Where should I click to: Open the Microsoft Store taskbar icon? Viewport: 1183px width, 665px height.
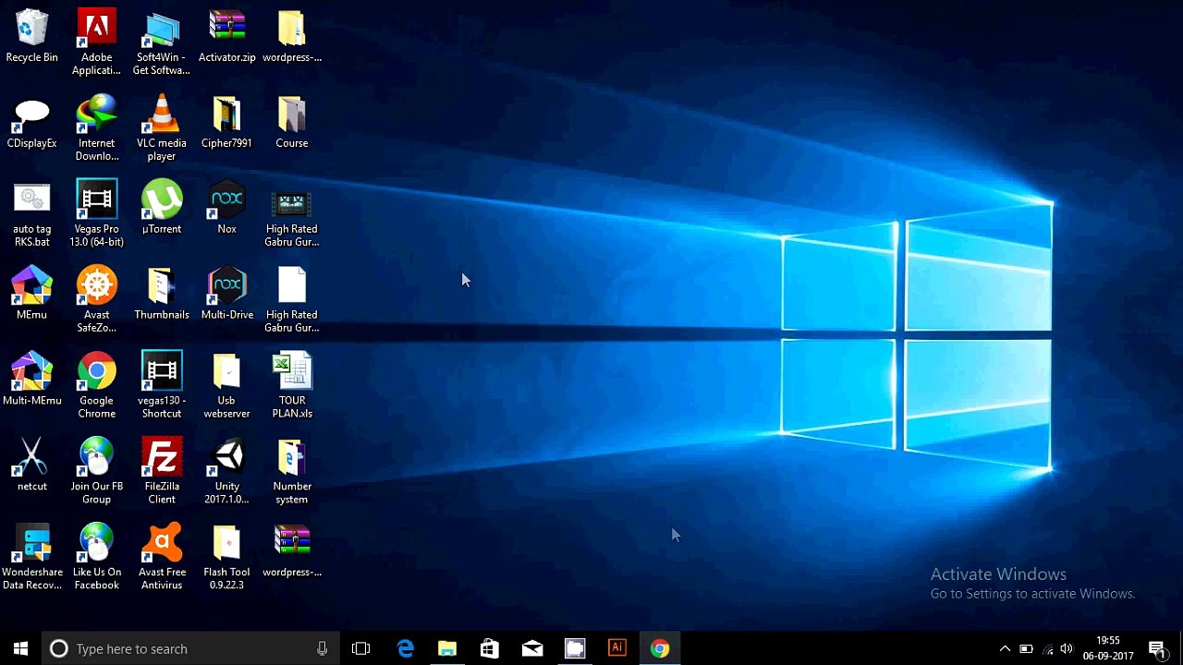point(490,648)
